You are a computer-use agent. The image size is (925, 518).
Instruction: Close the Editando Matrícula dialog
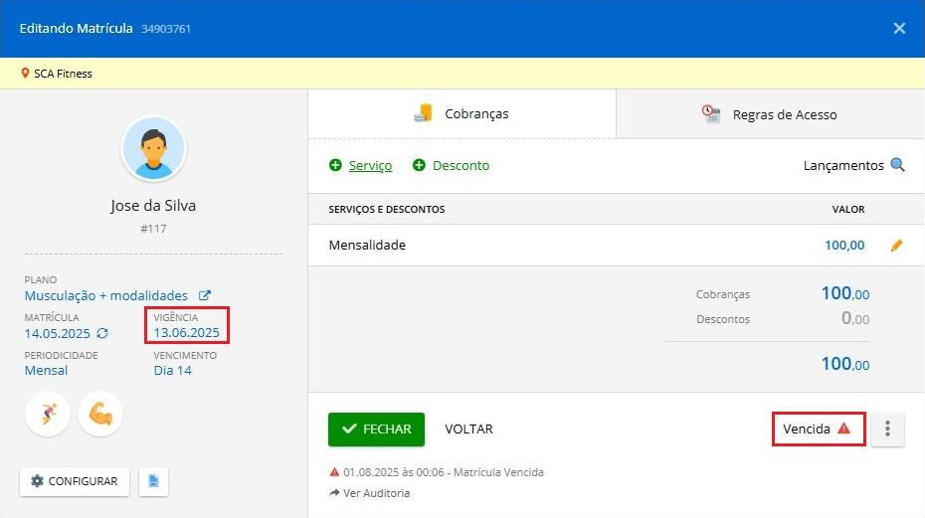click(x=899, y=28)
